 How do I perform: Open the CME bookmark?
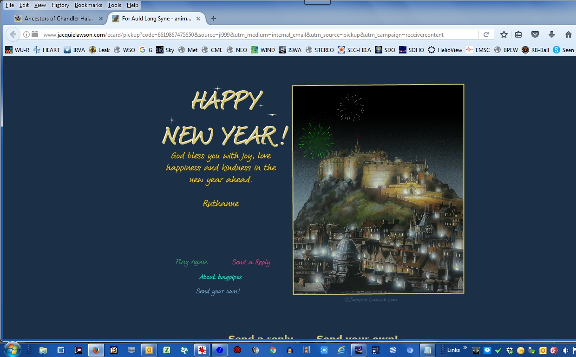pos(212,50)
